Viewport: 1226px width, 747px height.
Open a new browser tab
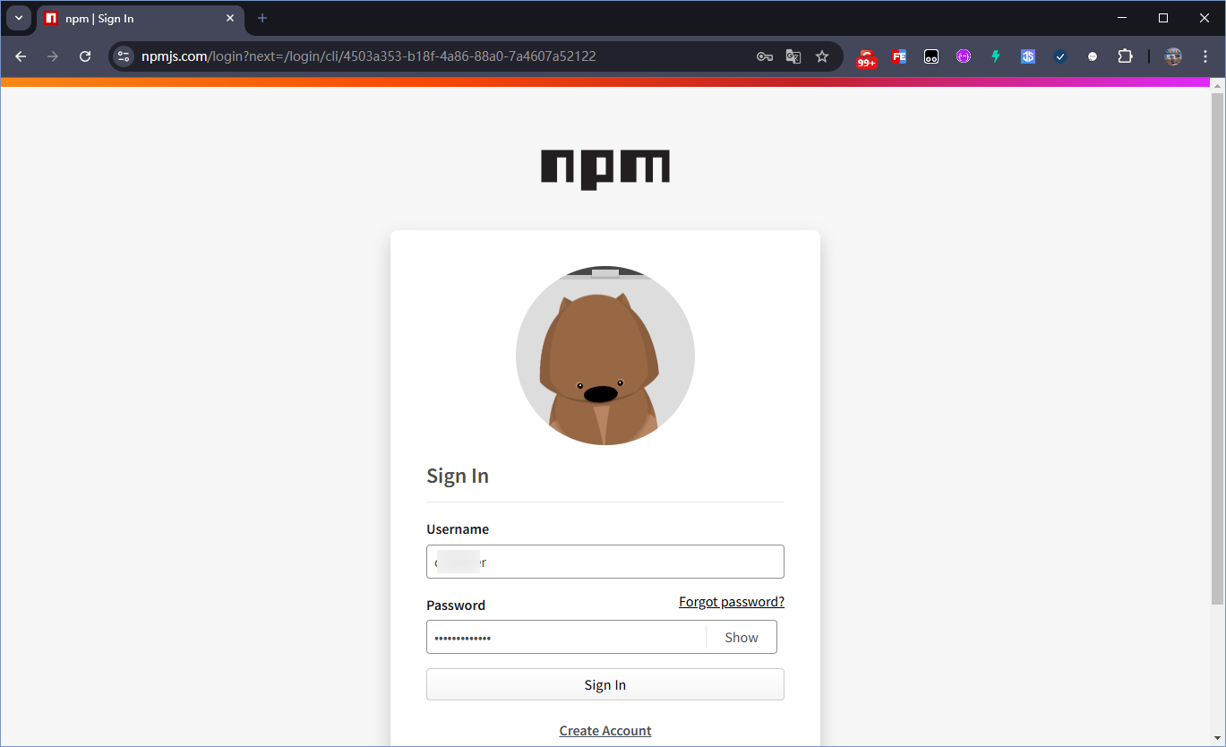coord(261,18)
